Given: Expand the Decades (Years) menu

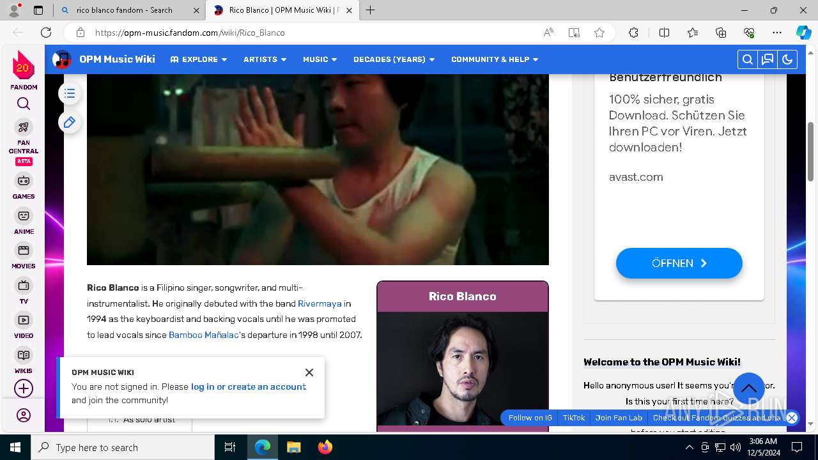Looking at the screenshot, I should [394, 59].
